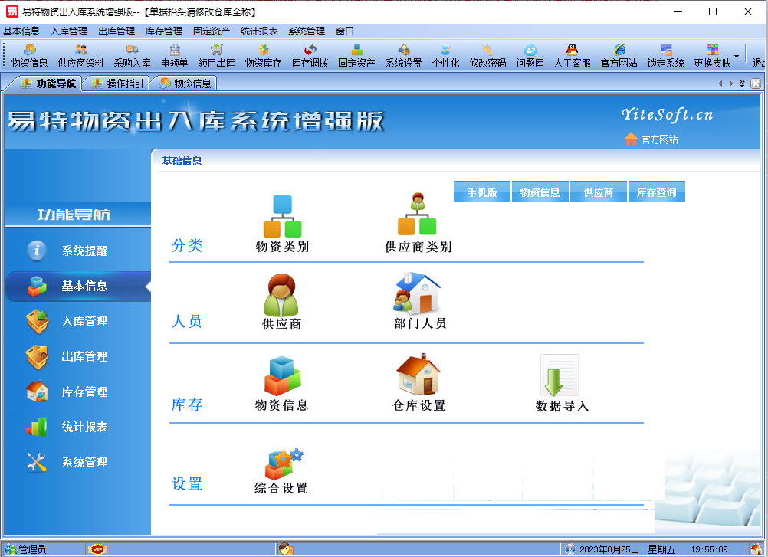768x557 pixels.
Task: Click the 2023年8月25日 date in status bar
Action: [x=609, y=549]
